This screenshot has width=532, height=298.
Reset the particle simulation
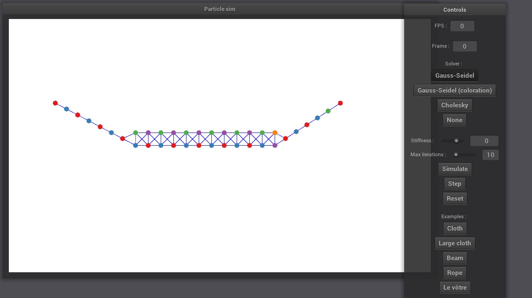point(454,198)
